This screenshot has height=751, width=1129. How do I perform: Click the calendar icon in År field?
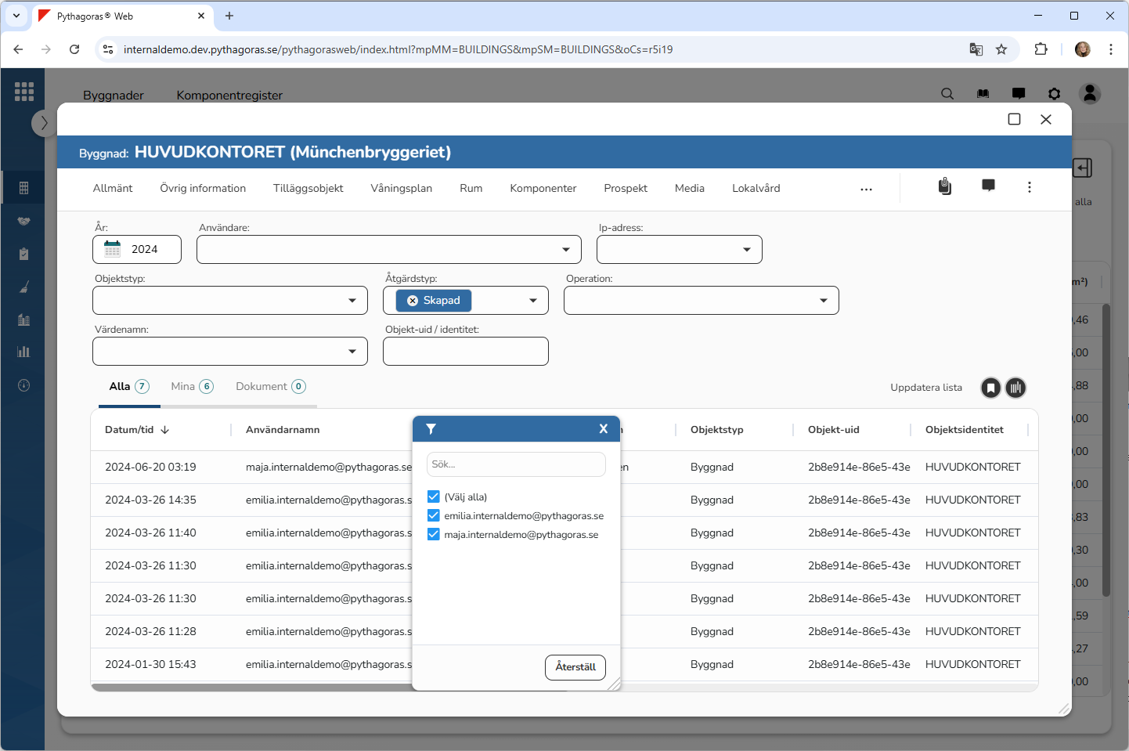pos(113,249)
